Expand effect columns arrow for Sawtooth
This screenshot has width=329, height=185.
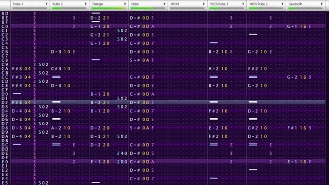coord(322,4)
